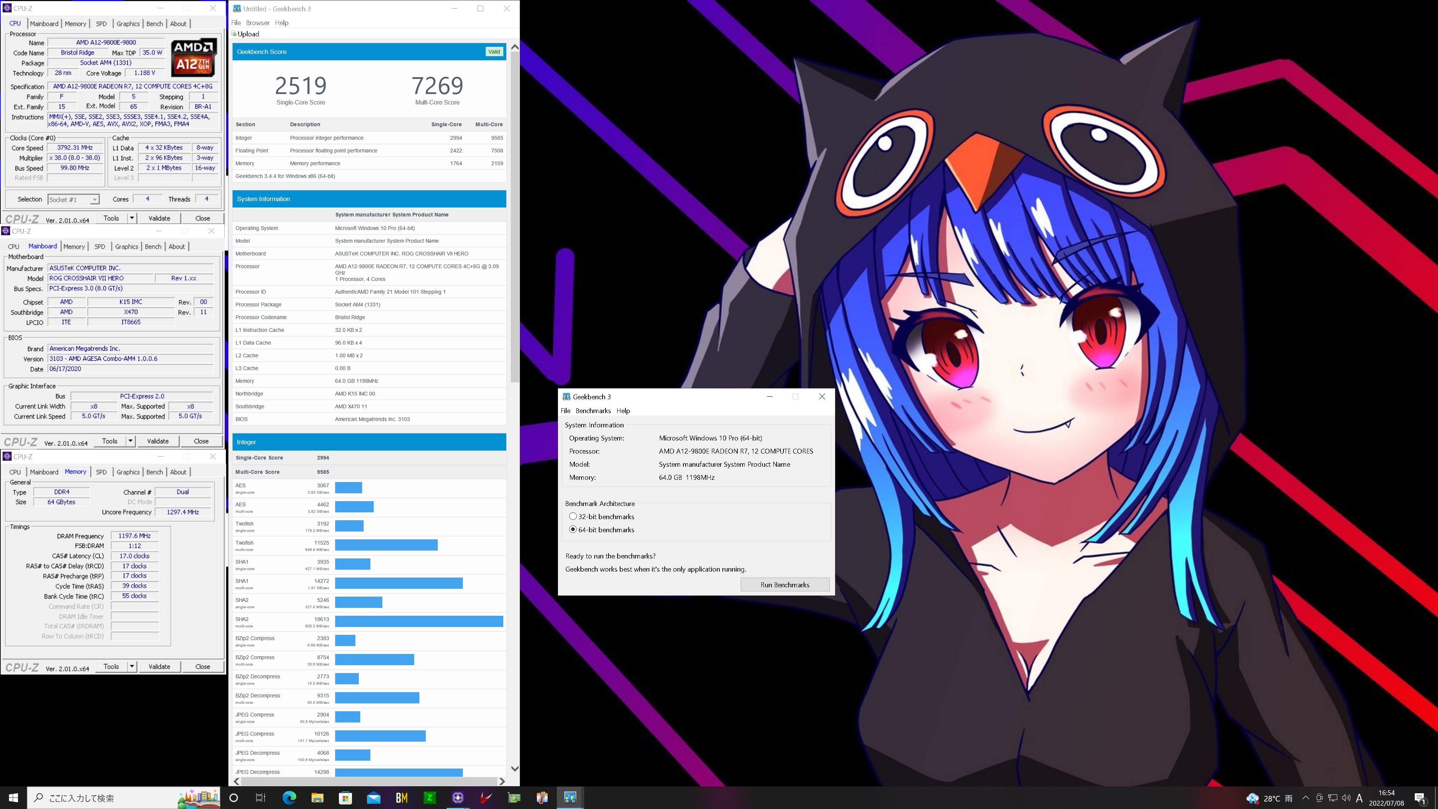Click Validate in Memory CPU-Z window
The width and height of the screenshot is (1438, 809).
159,667
